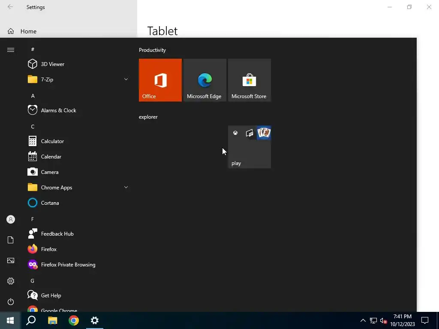Open the Chrome Apps folder entry
The width and height of the screenshot is (439, 329).
(x=78, y=188)
